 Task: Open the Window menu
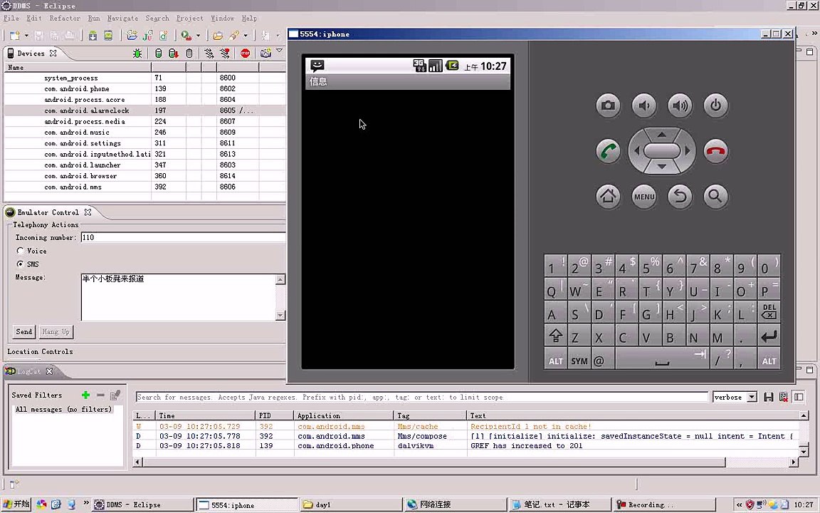[x=222, y=19]
